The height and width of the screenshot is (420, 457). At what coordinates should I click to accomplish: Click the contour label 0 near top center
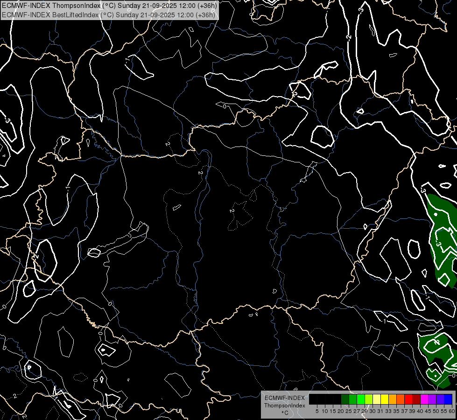(225, 106)
